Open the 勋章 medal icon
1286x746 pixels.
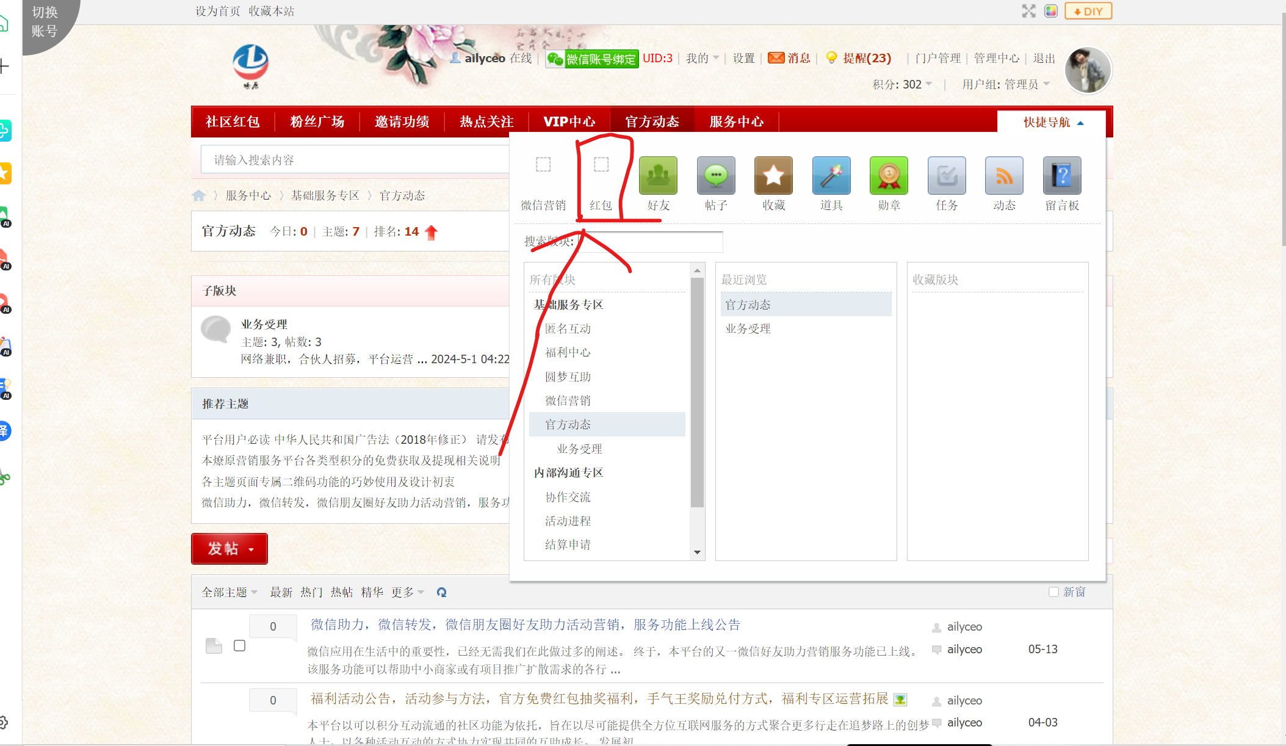click(x=889, y=175)
